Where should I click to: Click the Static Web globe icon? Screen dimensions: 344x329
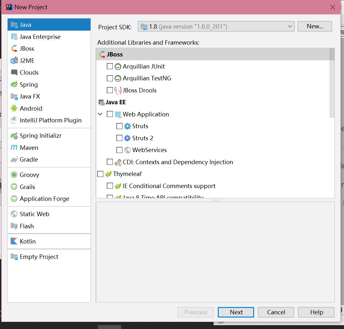[x=14, y=214]
